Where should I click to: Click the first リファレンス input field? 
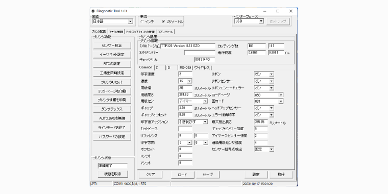185,136
